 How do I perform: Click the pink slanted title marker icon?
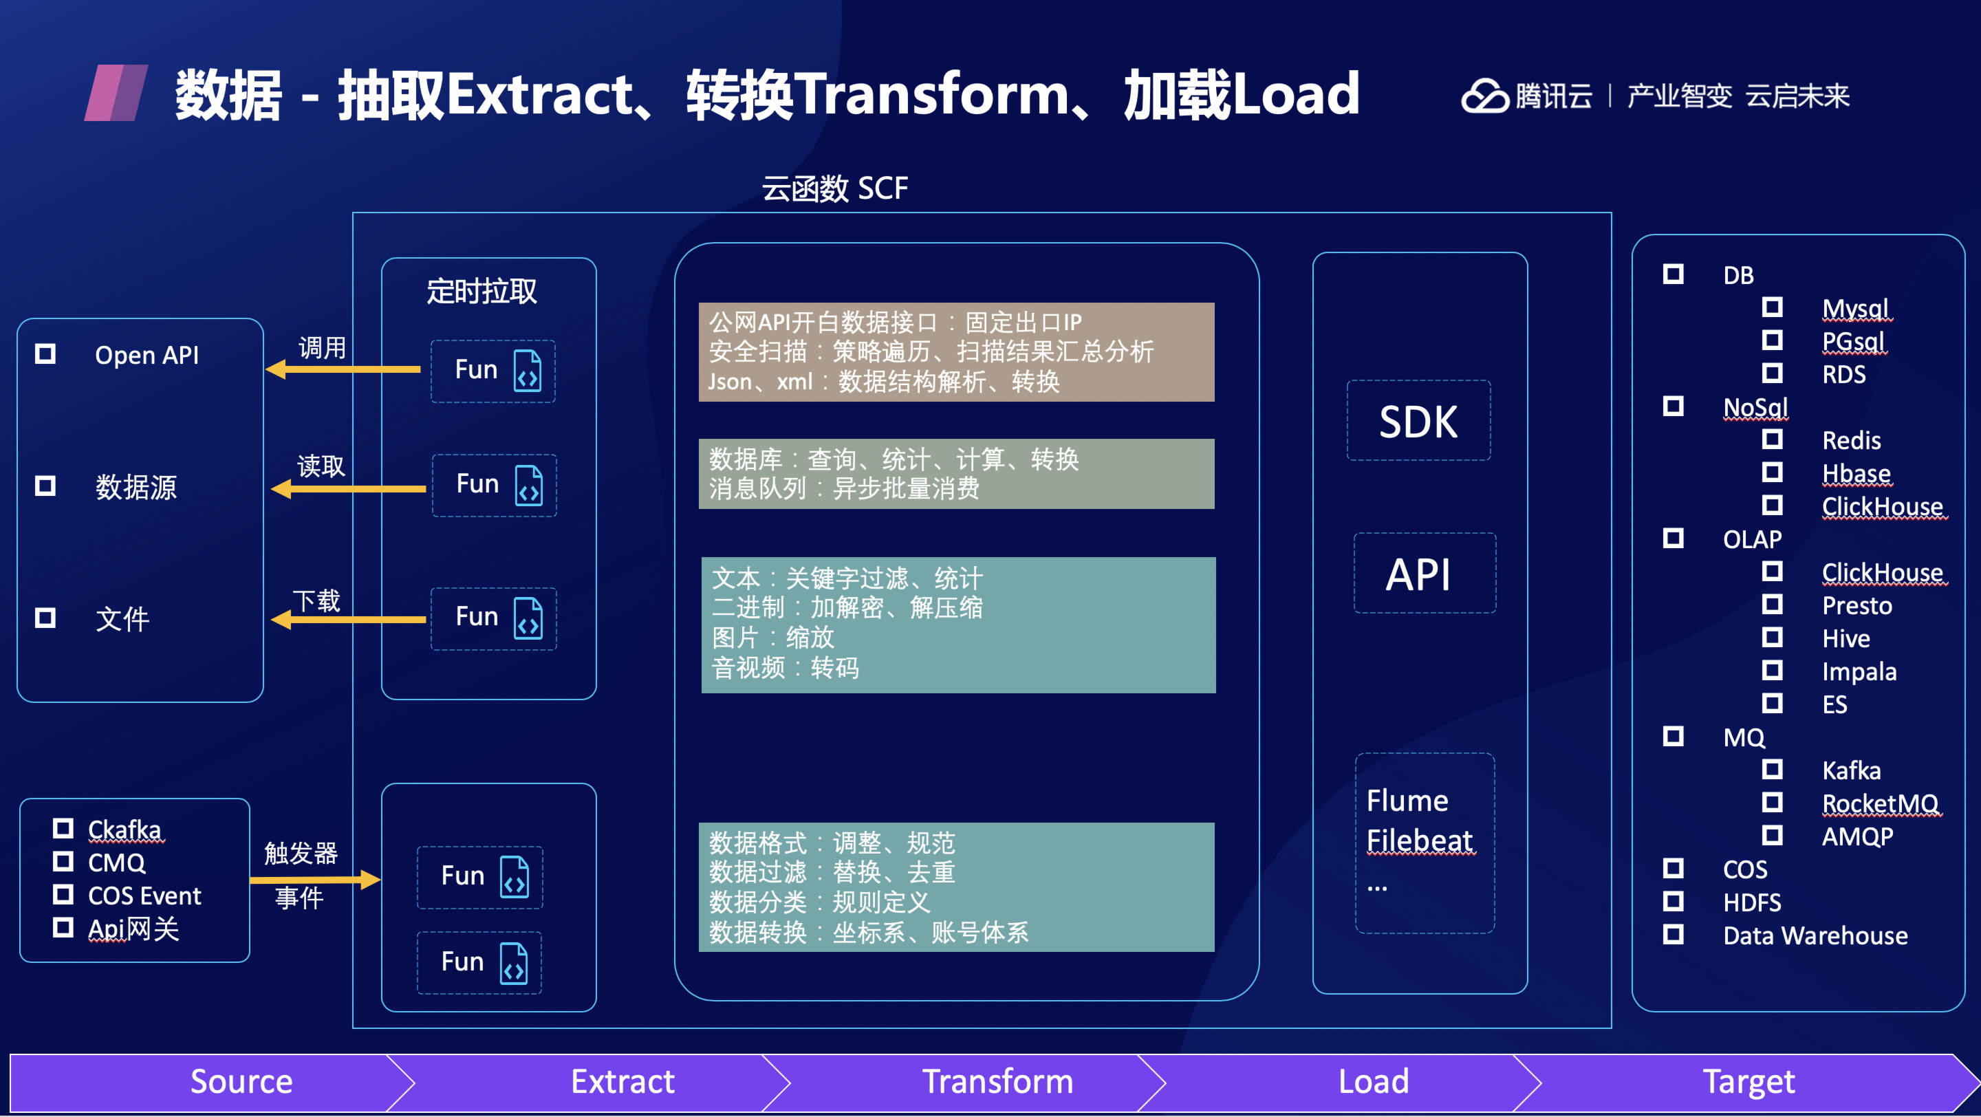tap(116, 93)
